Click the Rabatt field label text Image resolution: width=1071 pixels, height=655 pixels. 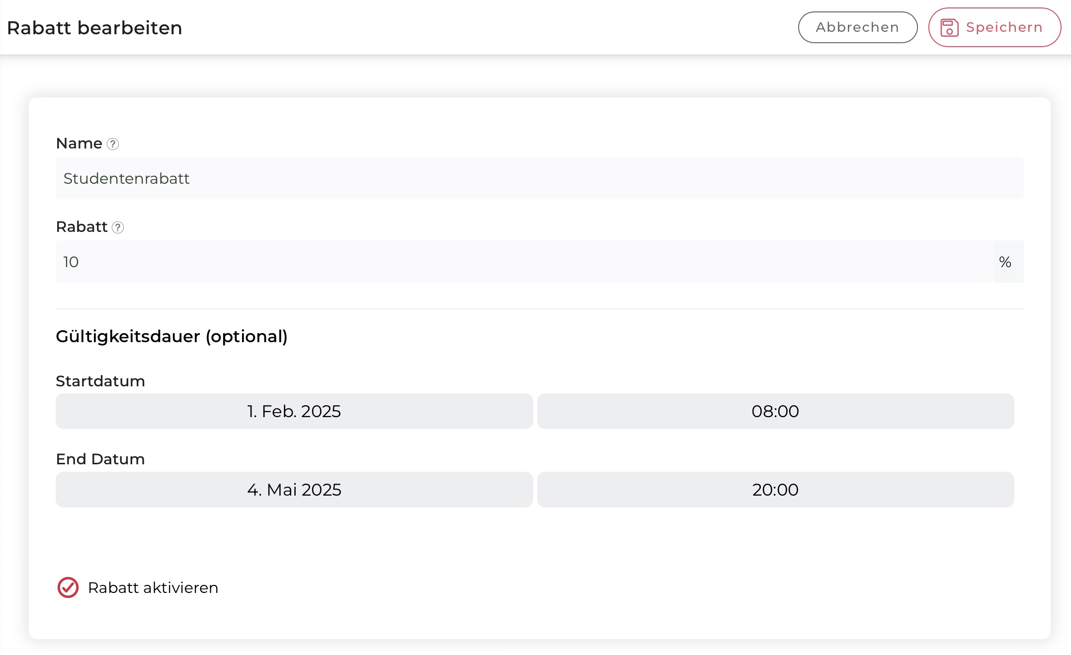pos(82,227)
